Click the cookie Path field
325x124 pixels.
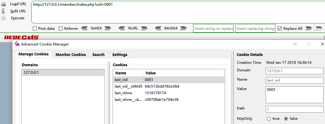[x=295, y=109]
